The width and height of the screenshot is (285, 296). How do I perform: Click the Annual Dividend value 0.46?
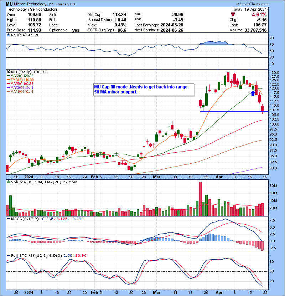(122, 20)
